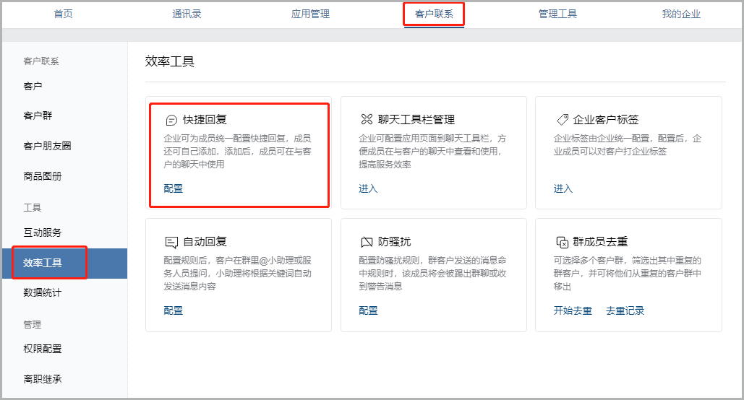
Task: Click the 快捷回复 card title
Action: pos(205,120)
